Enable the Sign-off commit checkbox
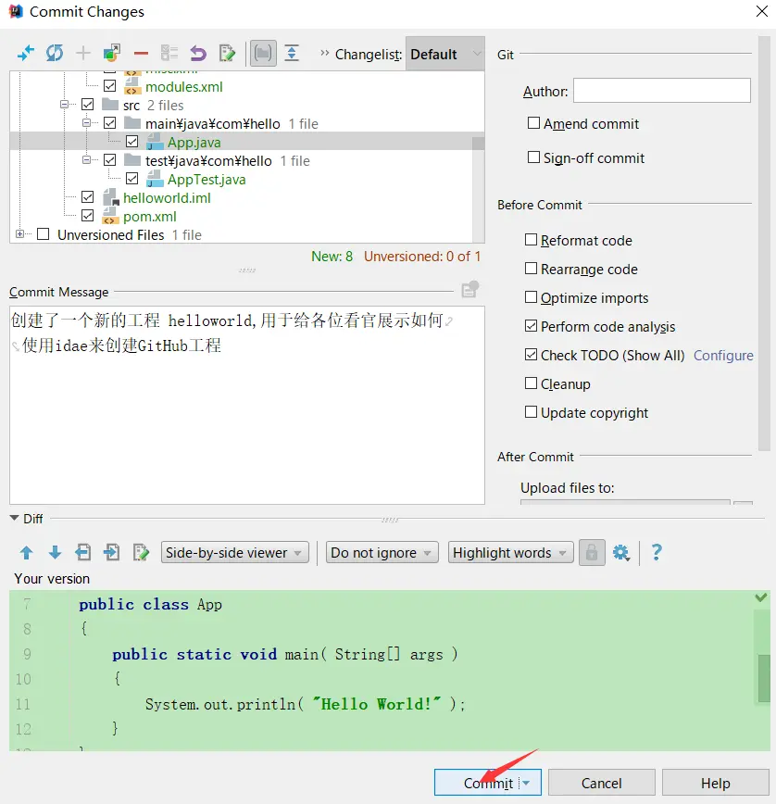Image resolution: width=776 pixels, height=804 pixels. (x=533, y=157)
